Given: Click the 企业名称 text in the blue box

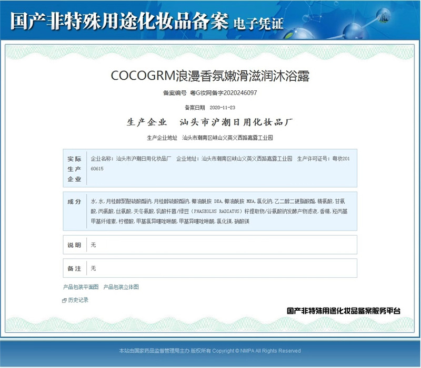Looking at the screenshot, I should click(x=131, y=159).
